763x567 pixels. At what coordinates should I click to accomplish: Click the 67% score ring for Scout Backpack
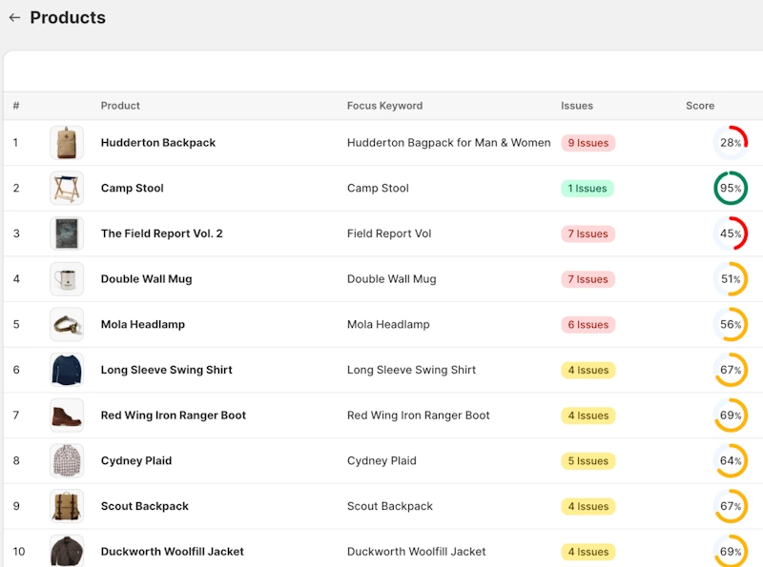coord(731,506)
